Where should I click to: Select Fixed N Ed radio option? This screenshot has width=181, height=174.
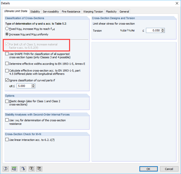7,29
